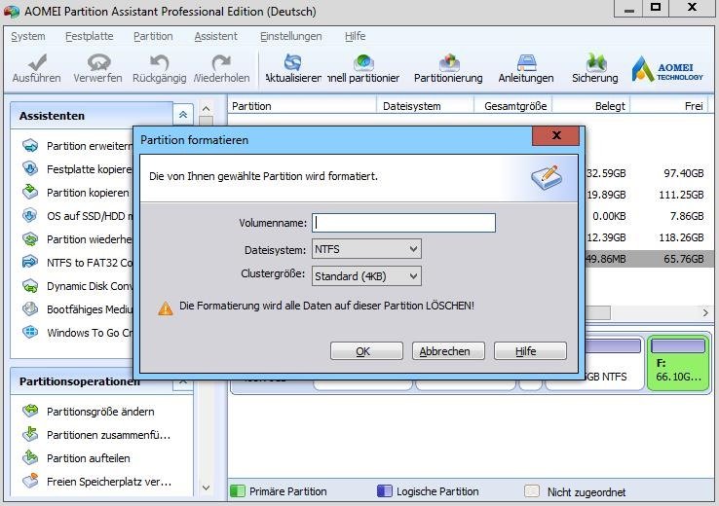Viewport: 719px width, 506px height.
Task: Open the Schnell partitionieren toolbar icon
Action: click(x=363, y=62)
